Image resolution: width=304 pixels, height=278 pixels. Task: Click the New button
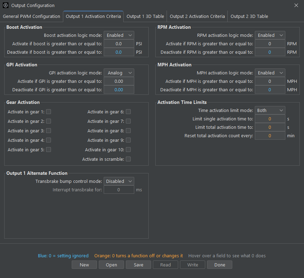pos(84,265)
